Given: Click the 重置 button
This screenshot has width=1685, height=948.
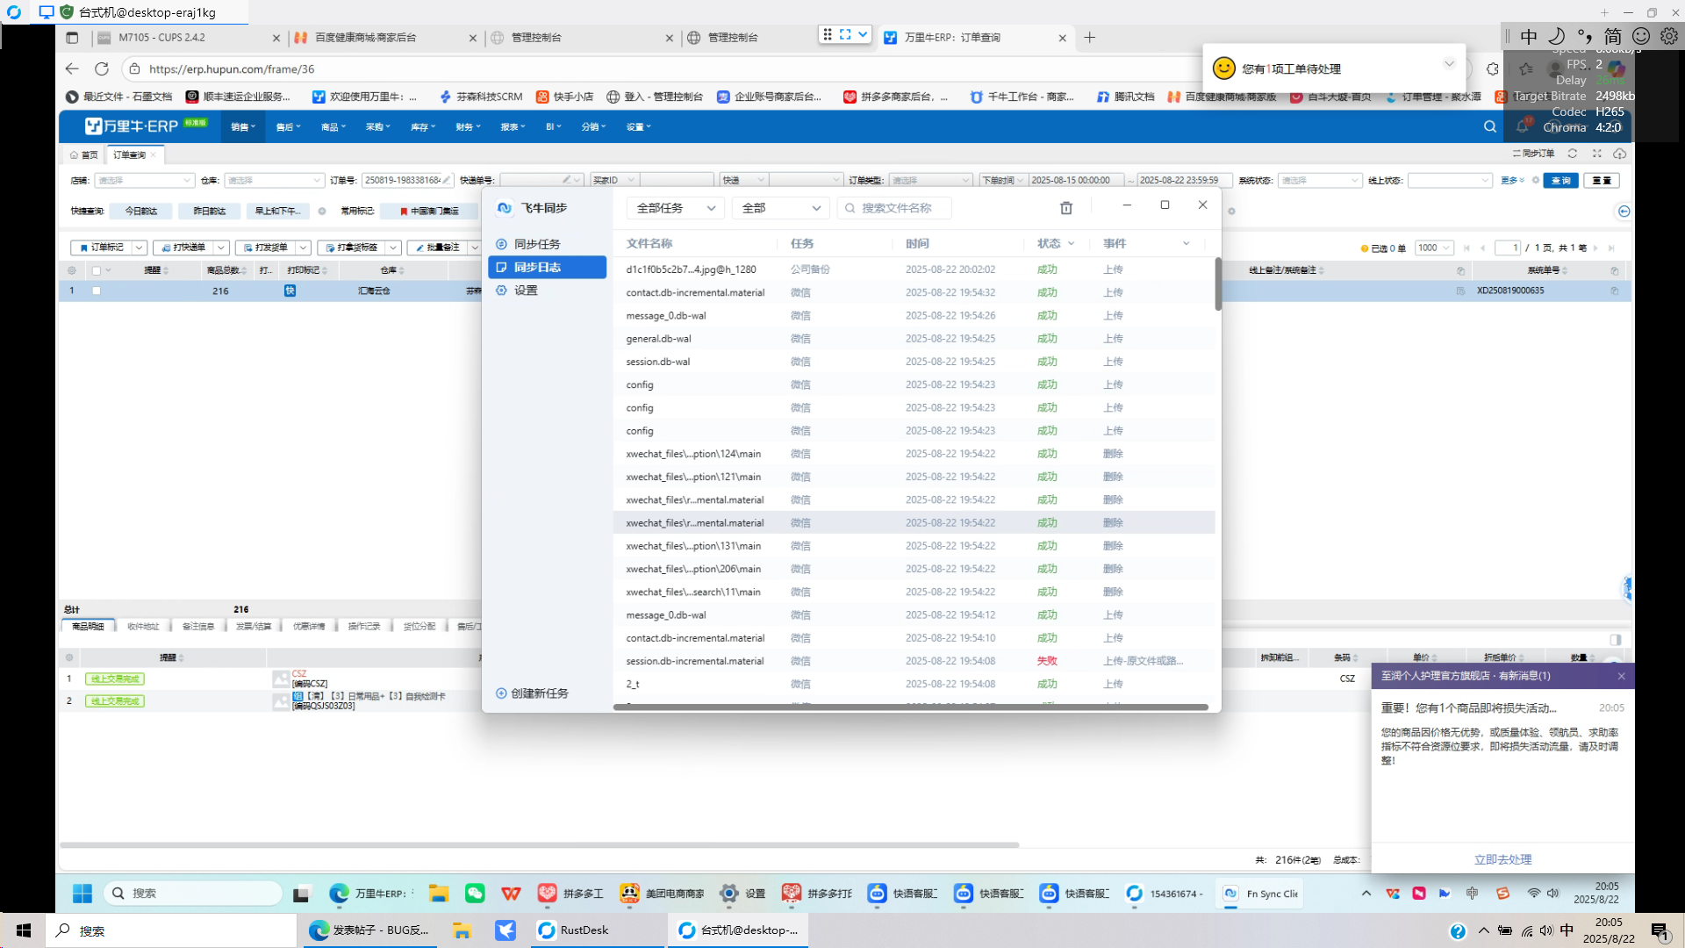Looking at the screenshot, I should coord(1602,180).
